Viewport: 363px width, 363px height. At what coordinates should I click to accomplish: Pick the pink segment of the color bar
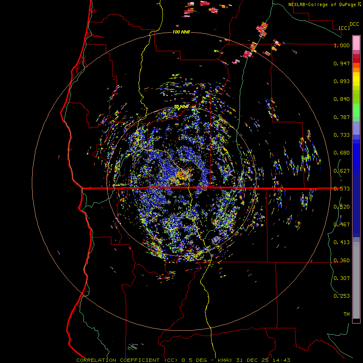click(356, 43)
